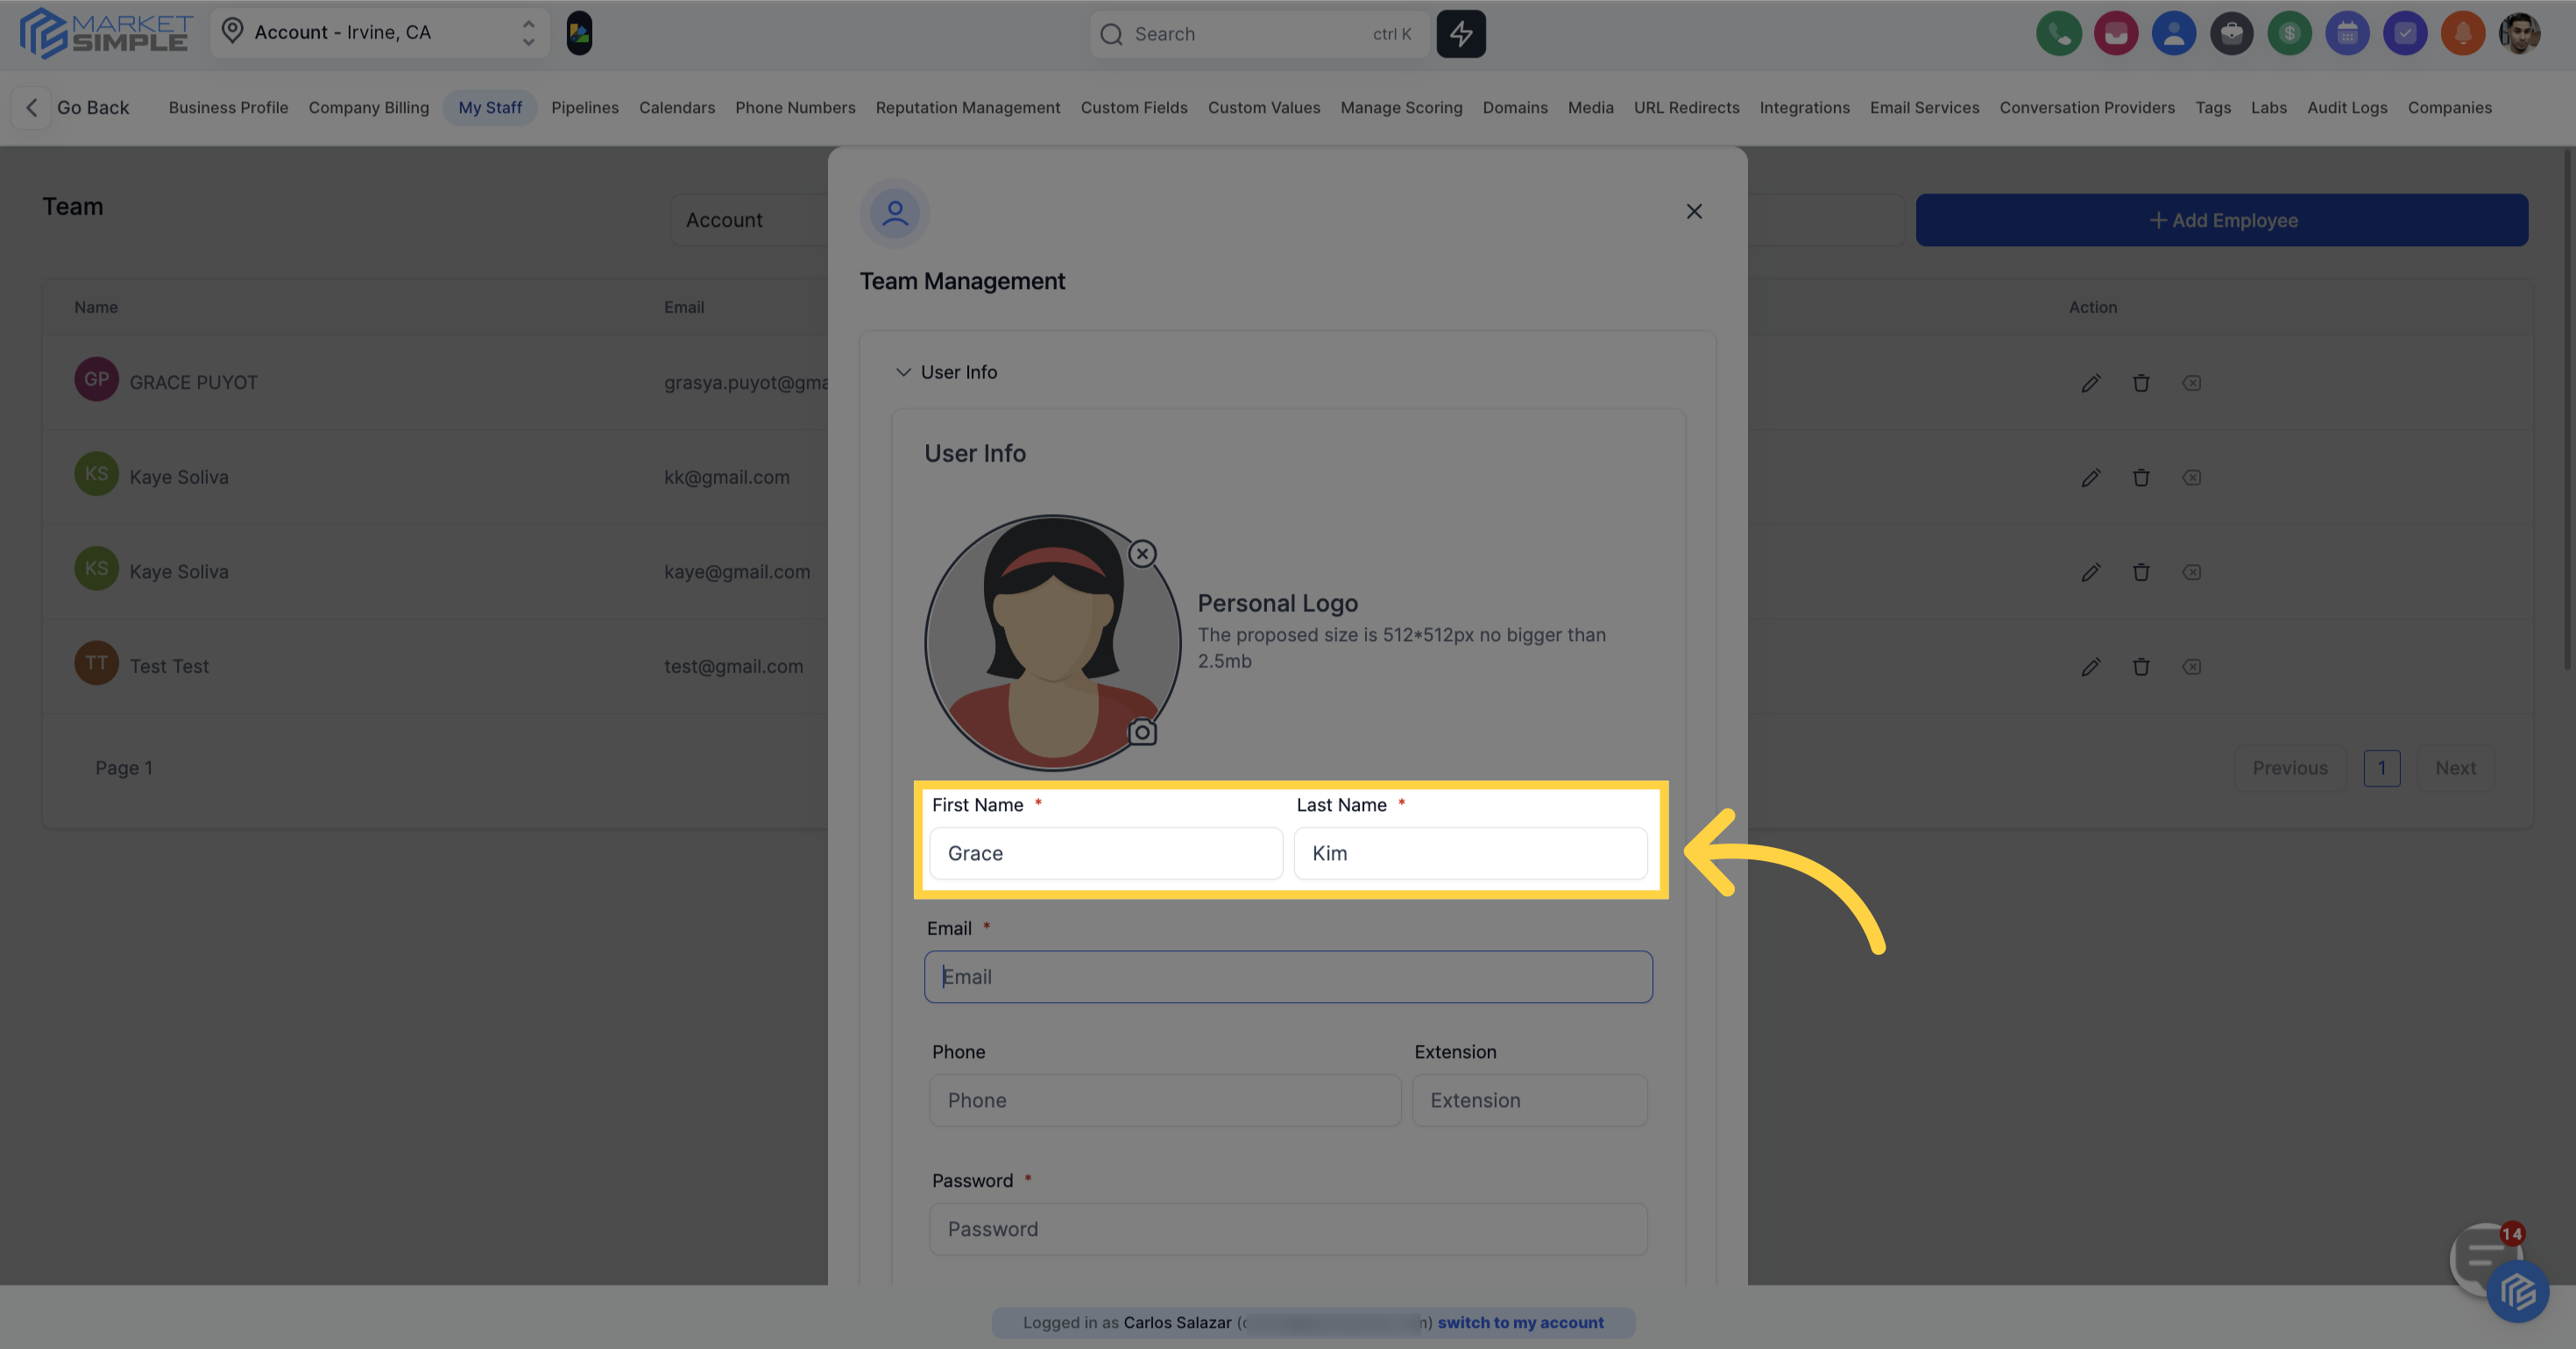Collapse the User Info section
Viewport: 2576px width, 1349px height.
904,371
